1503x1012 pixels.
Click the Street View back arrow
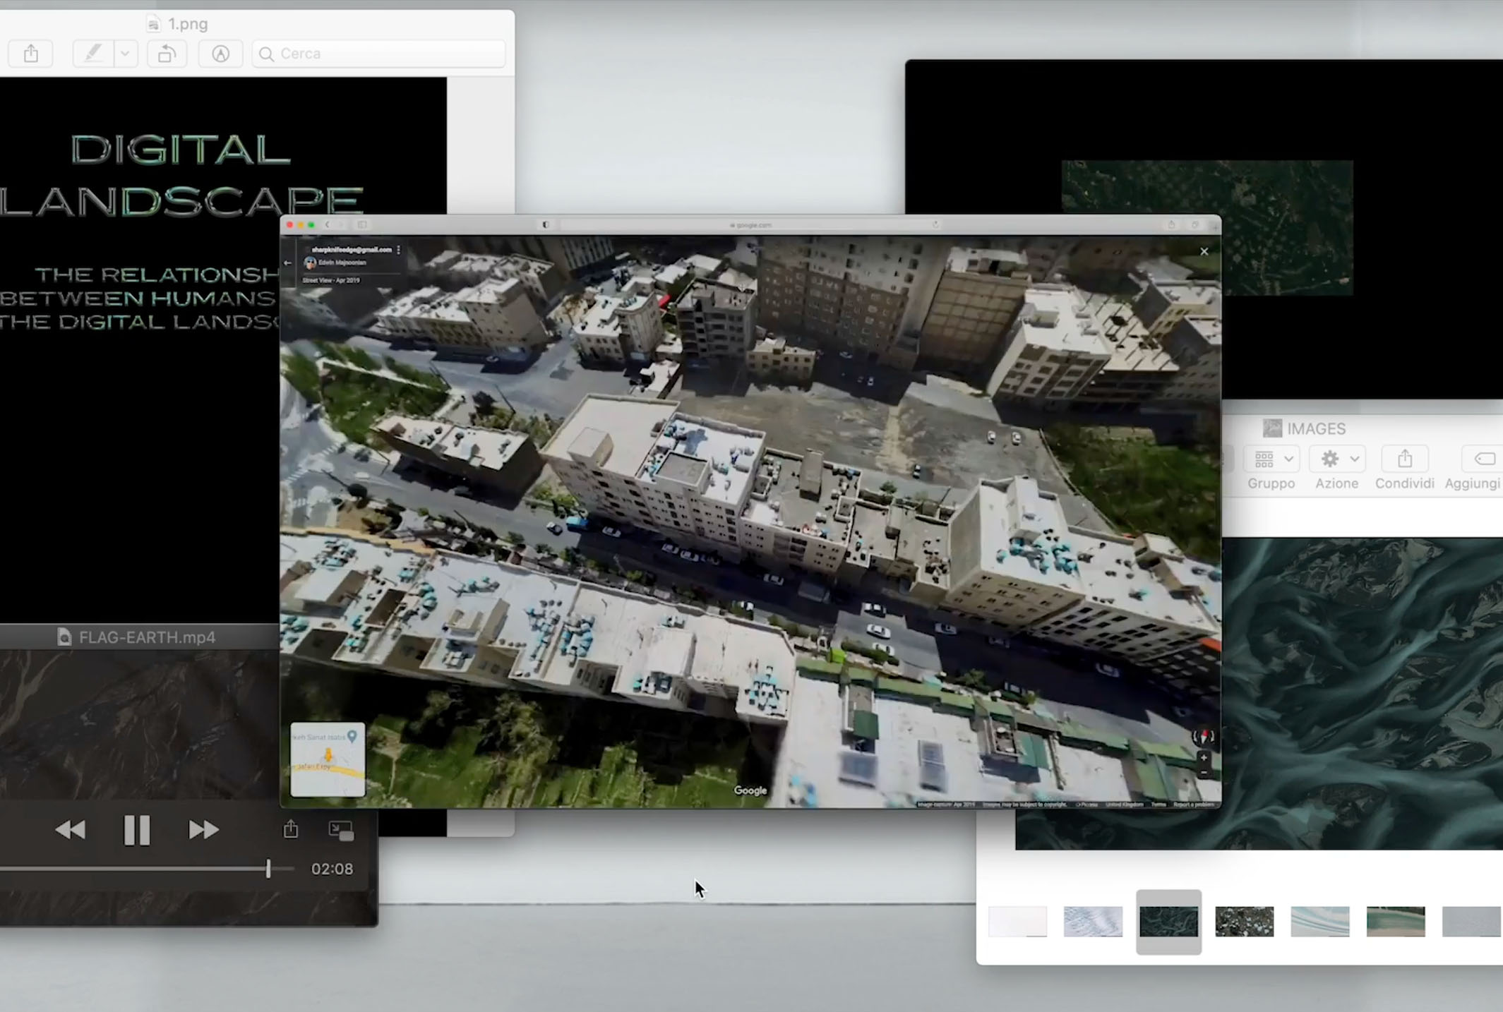tap(287, 263)
